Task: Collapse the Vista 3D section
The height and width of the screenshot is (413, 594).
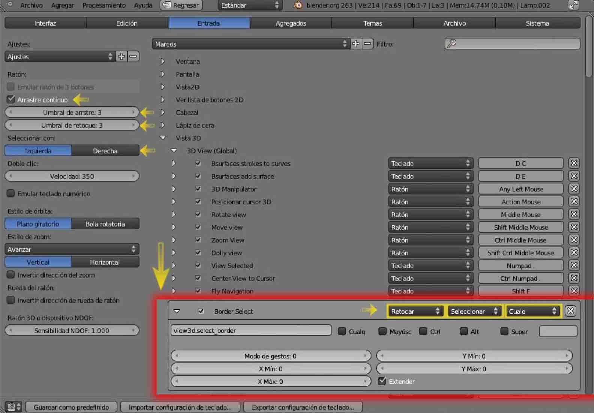Action: click(x=162, y=138)
